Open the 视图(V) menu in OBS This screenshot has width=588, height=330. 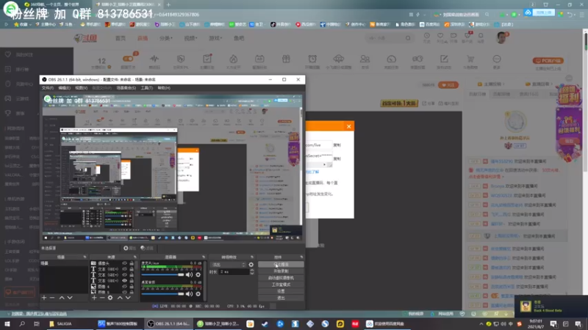[81, 88]
